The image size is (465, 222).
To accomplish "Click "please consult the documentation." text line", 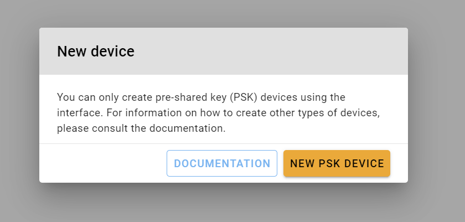I will [x=142, y=128].
